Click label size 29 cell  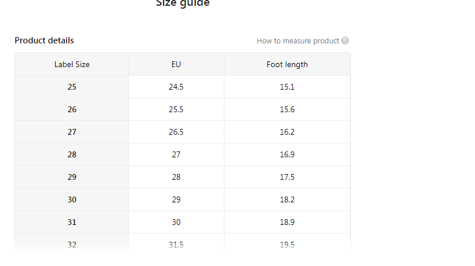point(72,177)
